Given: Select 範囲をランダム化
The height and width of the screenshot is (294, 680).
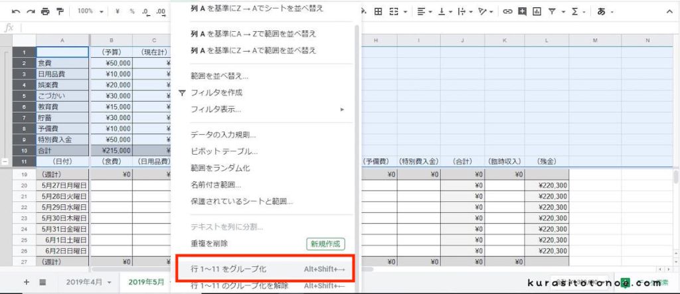Looking at the screenshot, I should 220,168.
